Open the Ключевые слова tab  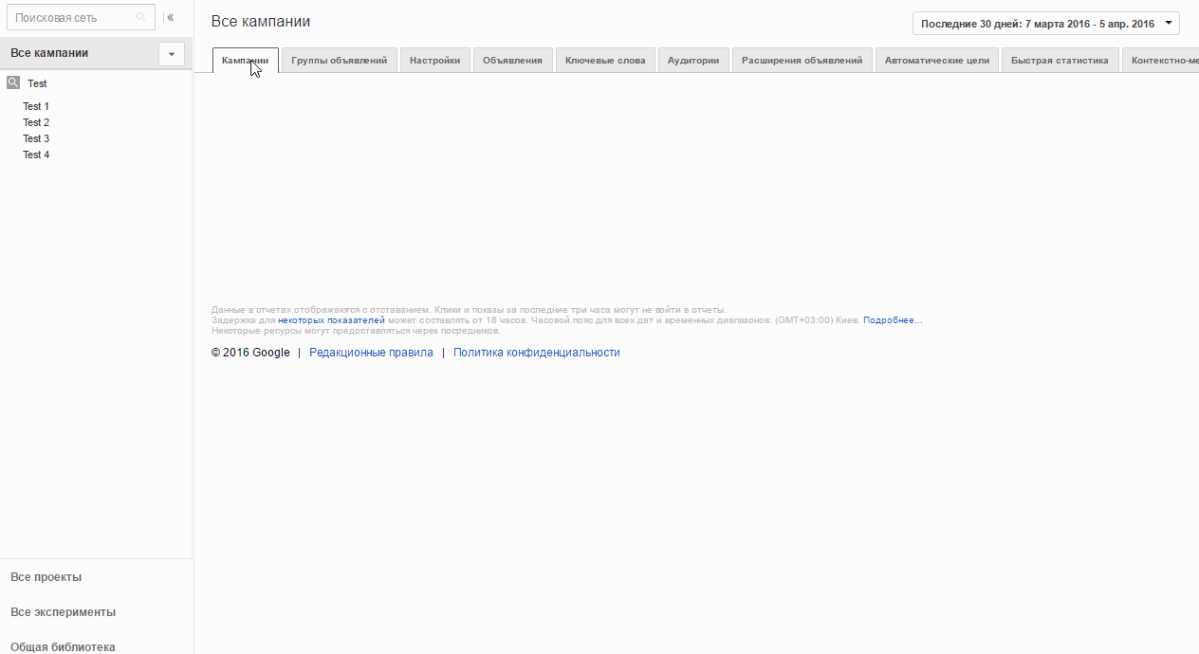tap(605, 61)
